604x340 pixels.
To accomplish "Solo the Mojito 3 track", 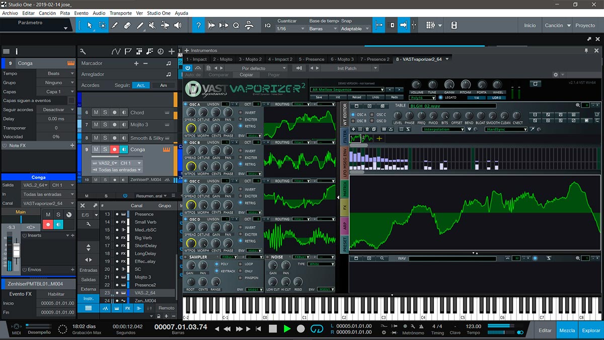I will (x=105, y=124).
